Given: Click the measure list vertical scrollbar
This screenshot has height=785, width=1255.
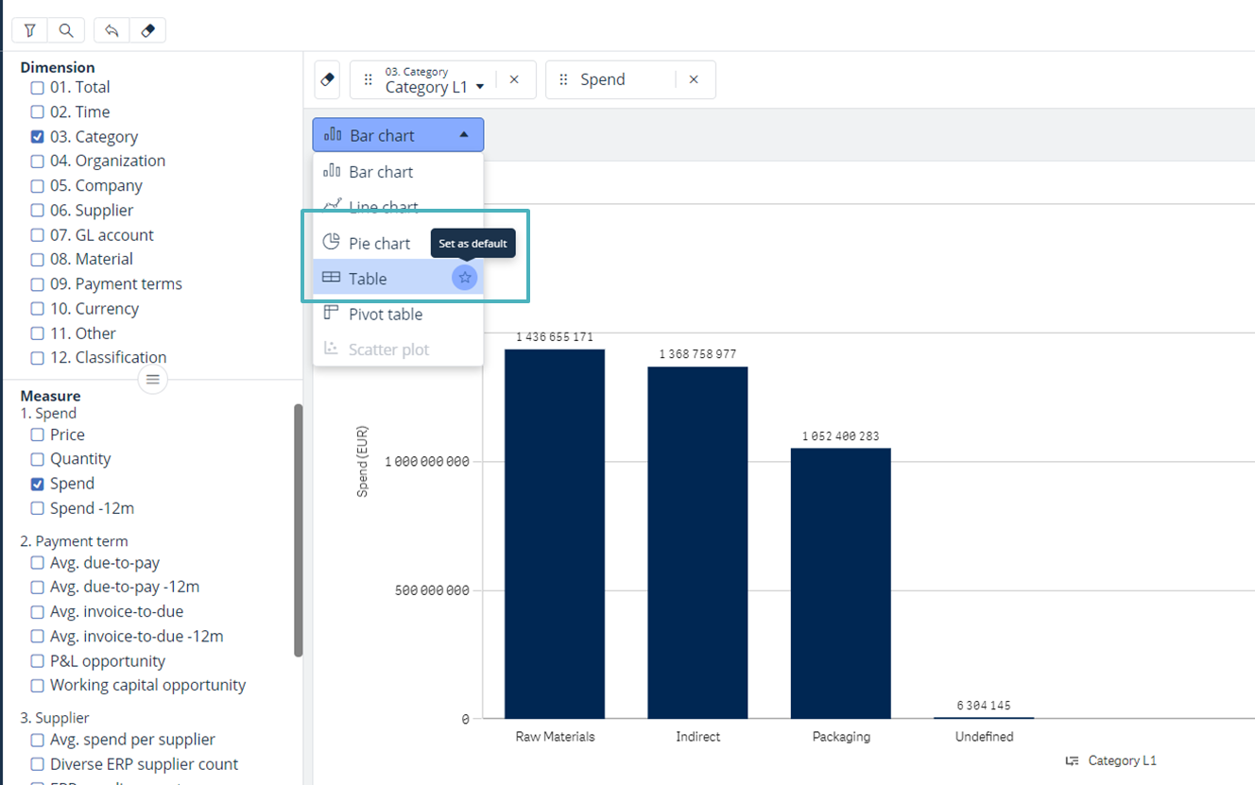Looking at the screenshot, I should pos(299,529).
